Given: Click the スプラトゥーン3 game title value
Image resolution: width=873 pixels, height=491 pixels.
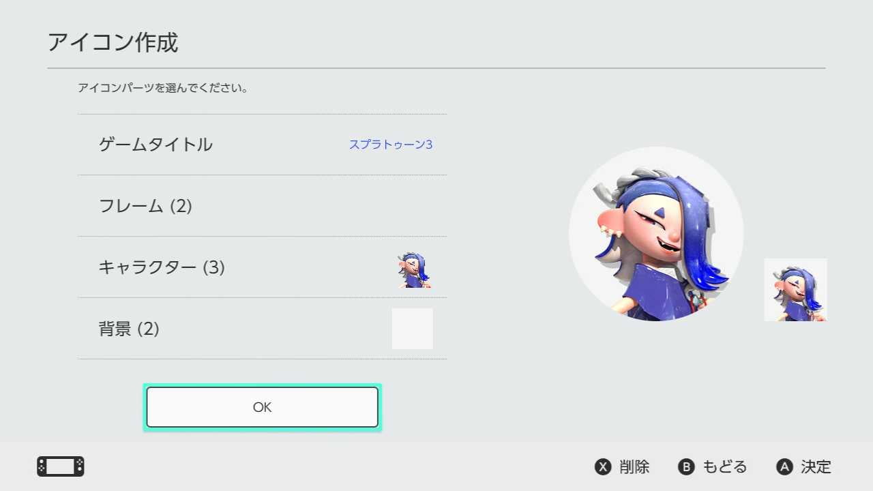Looking at the screenshot, I should [391, 145].
